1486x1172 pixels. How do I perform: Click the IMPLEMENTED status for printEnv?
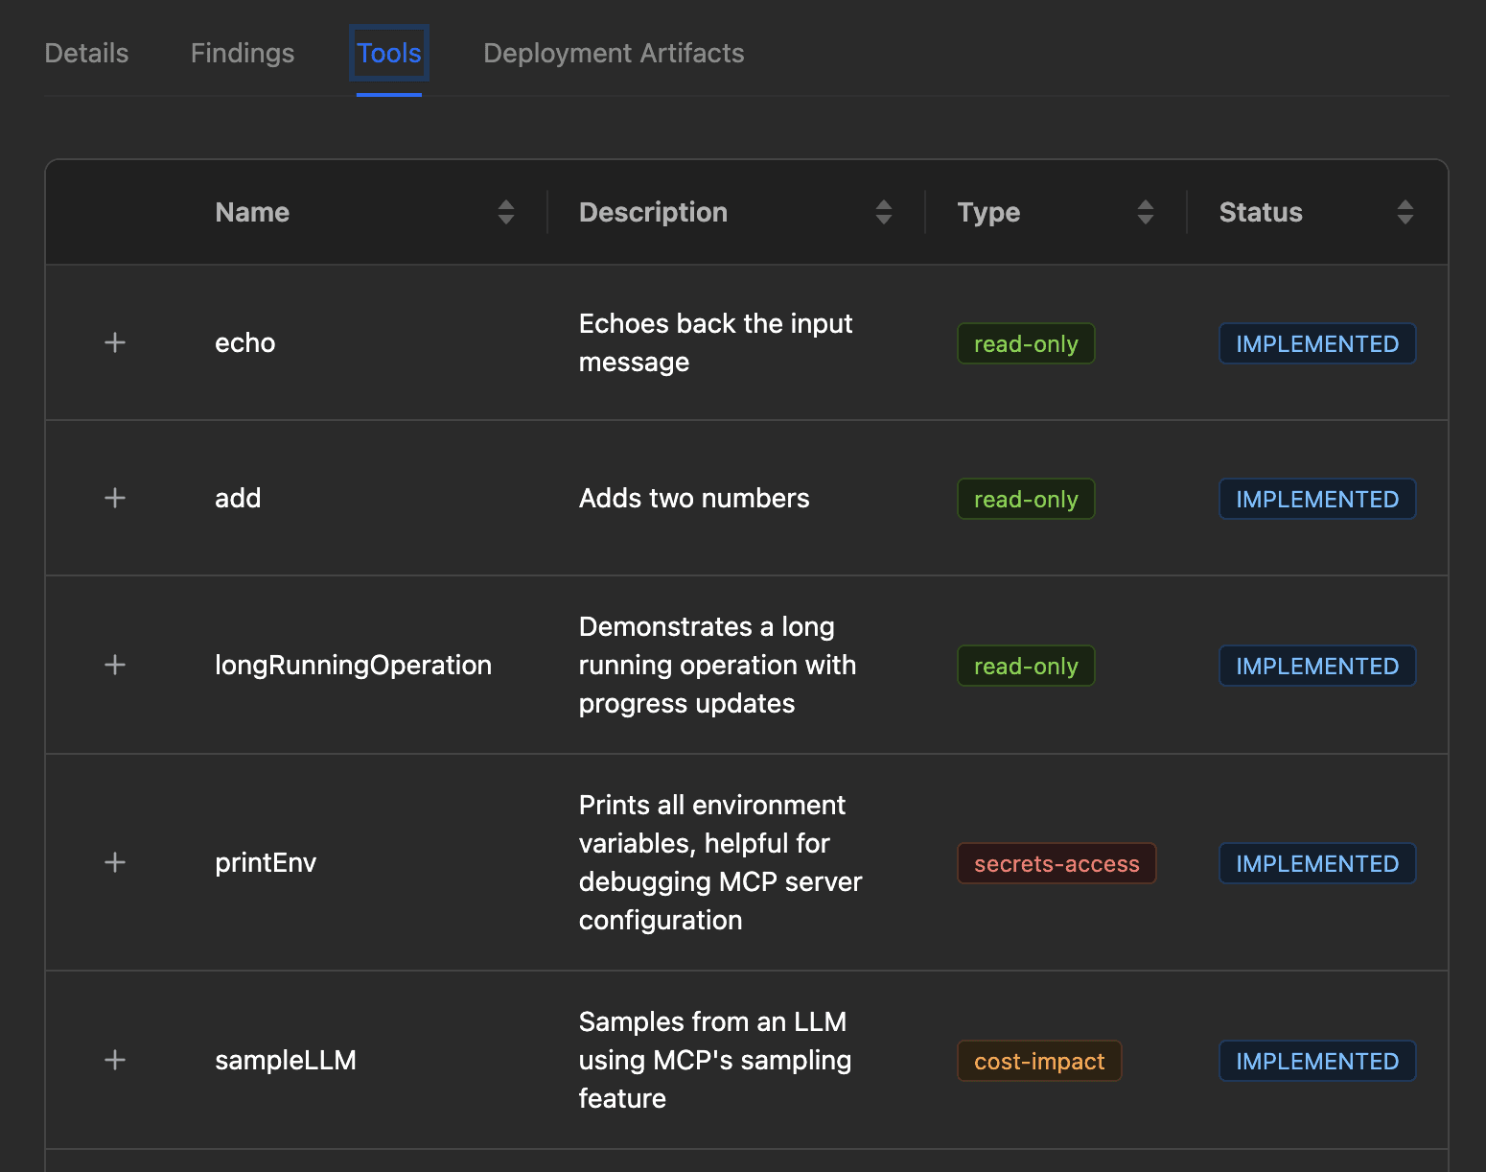[1317, 863]
